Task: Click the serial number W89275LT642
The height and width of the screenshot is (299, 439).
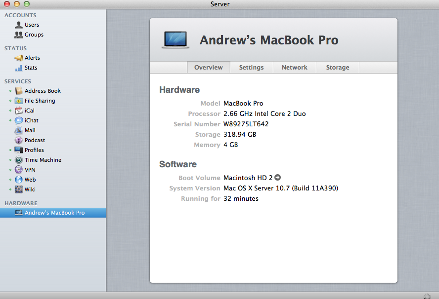Action: 246,124
